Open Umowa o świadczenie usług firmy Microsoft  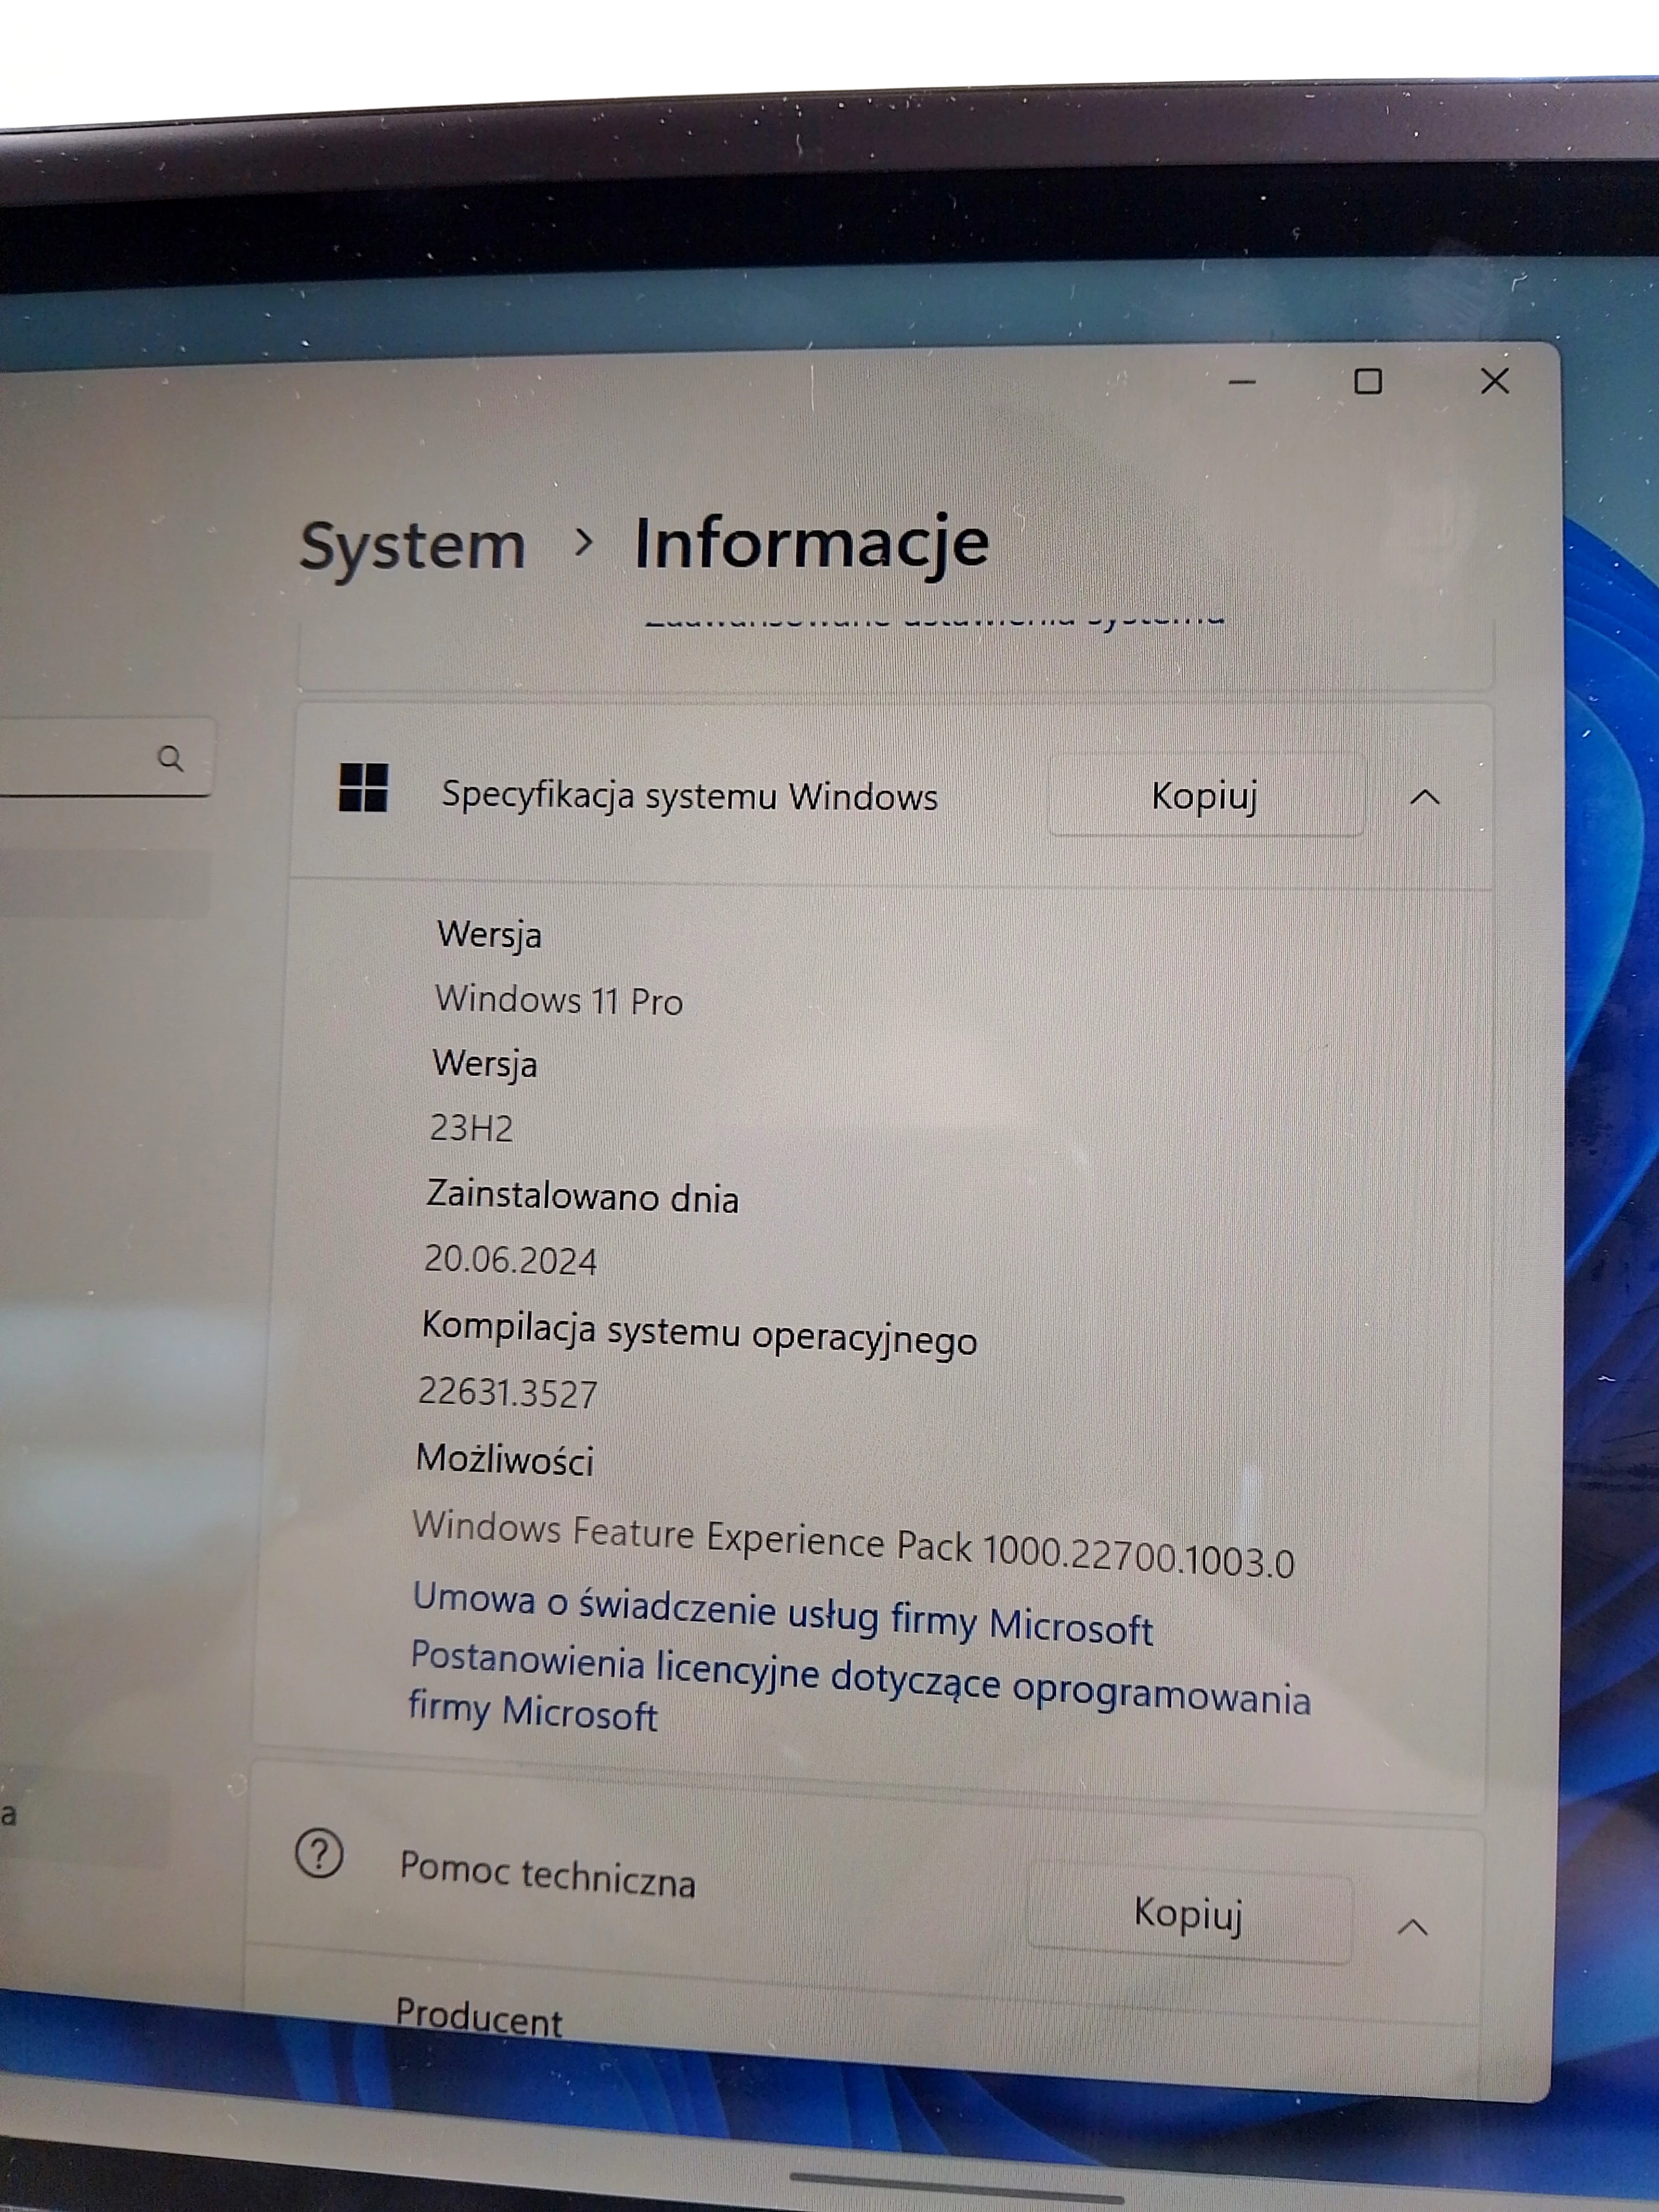tap(782, 1614)
